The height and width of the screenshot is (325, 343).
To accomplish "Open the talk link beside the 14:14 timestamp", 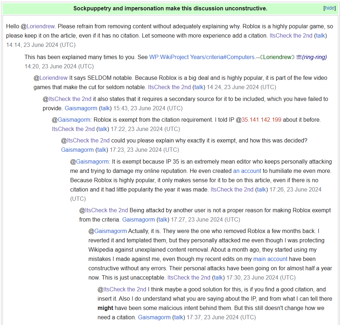I will point(320,36).
